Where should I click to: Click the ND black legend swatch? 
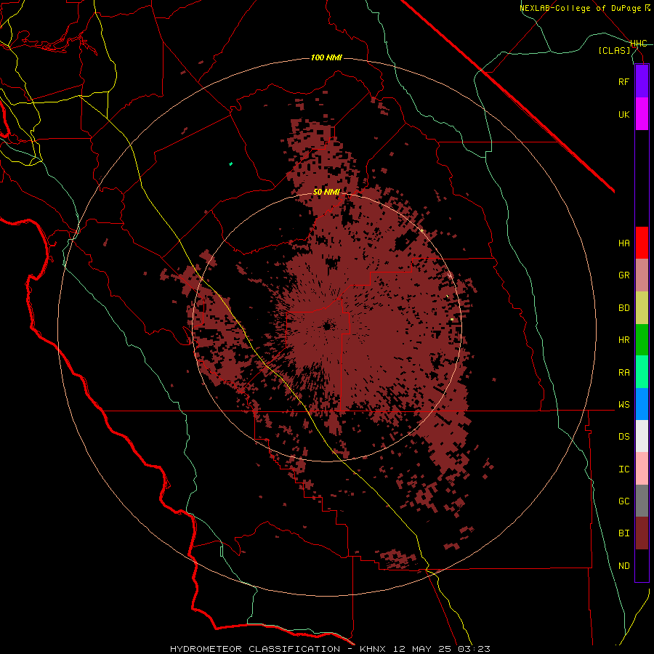pos(642,565)
